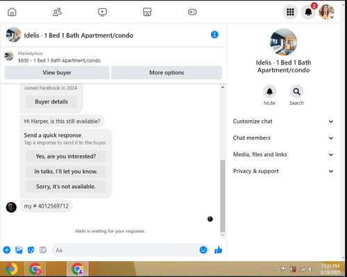This screenshot has width=347, height=277.
Task: Click the View buyer button
Action: [x=57, y=73]
